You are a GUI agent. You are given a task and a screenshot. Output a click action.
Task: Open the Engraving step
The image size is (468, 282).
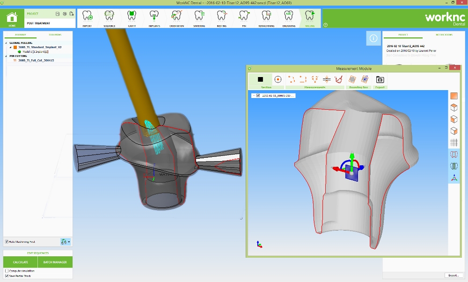tap(289, 16)
